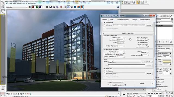Viewport: 174px width, 97px height.
Task: Switch to the V-Ray tab
Action: [x=111, y=20]
